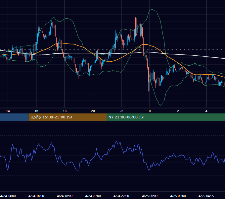Click the '4/24 20:00' date label

93,196
